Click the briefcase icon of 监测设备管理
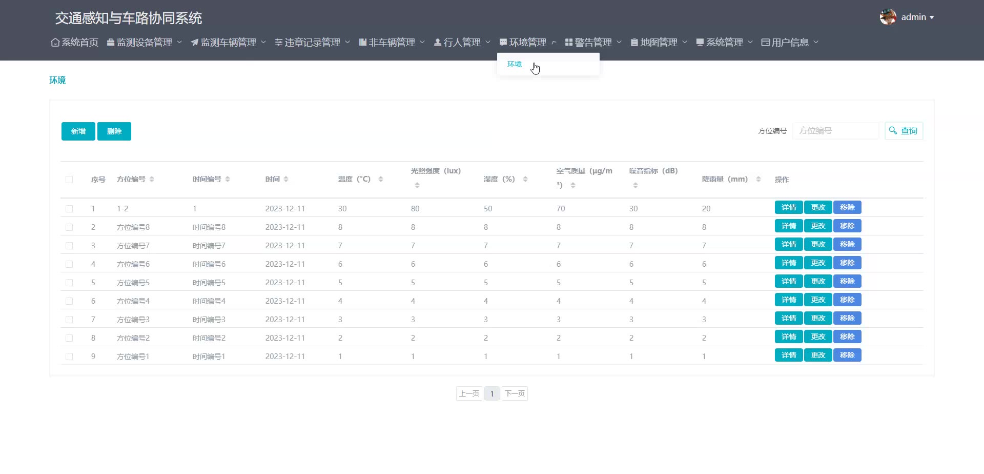The image size is (984, 474). pos(110,43)
